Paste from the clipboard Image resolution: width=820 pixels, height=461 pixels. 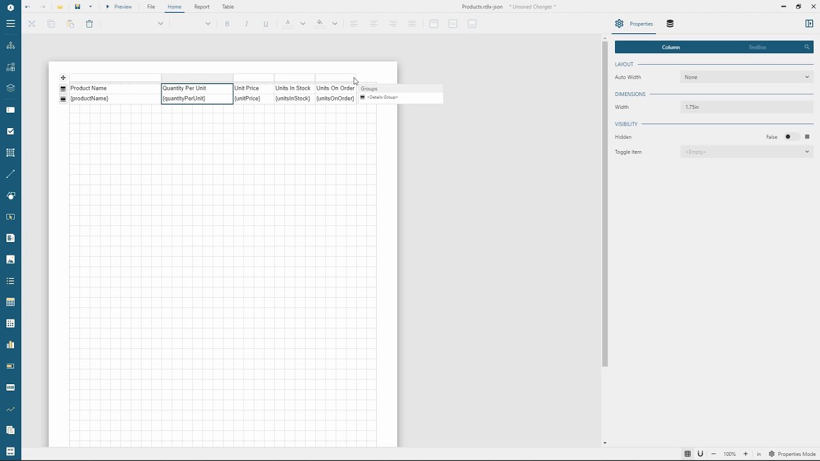pyautogui.click(x=70, y=24)
